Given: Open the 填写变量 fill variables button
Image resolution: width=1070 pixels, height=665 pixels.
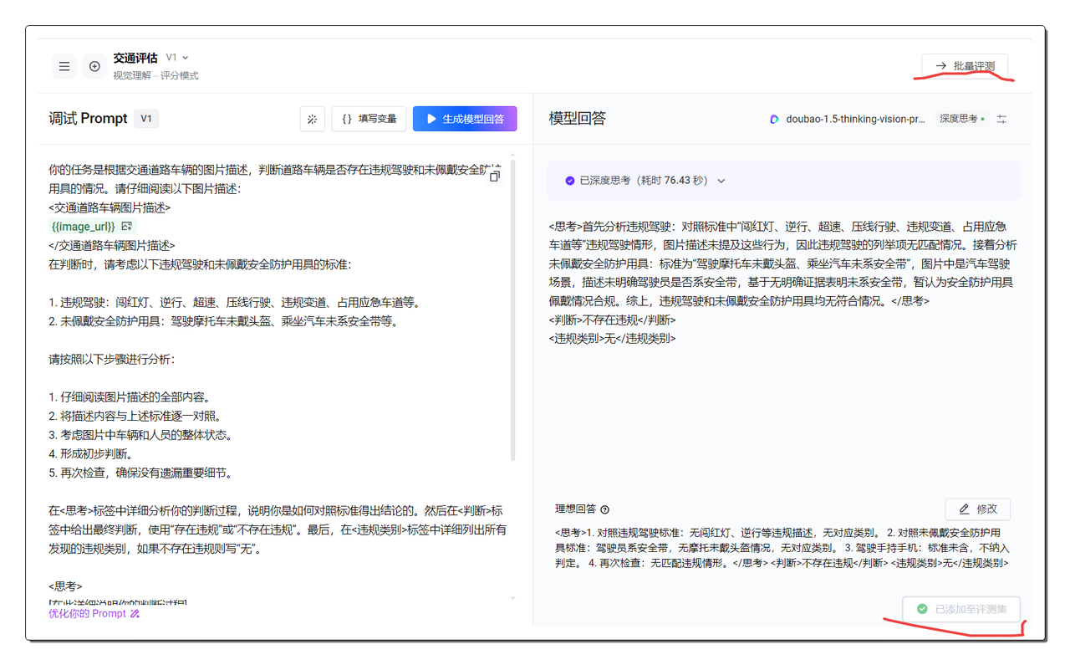Looking at the screenshot, I should 369,119.
